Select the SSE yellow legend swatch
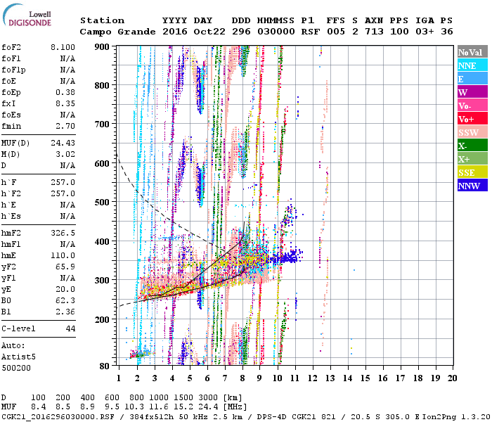492x422 pixels. tap(472, 172)
